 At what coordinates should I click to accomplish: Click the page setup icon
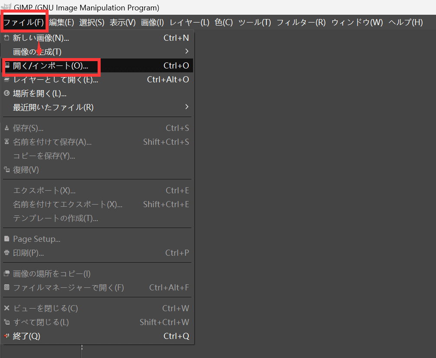7,238
